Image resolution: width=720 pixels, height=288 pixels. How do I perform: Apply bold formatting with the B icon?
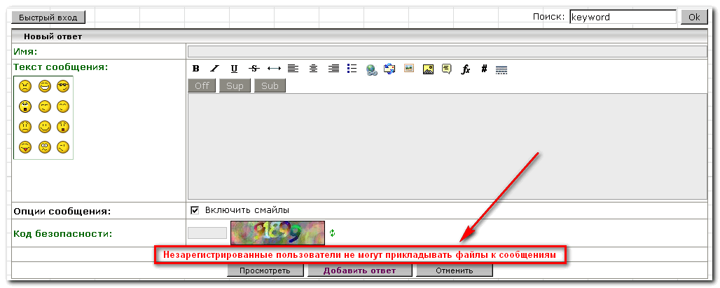tap(195, 69)
